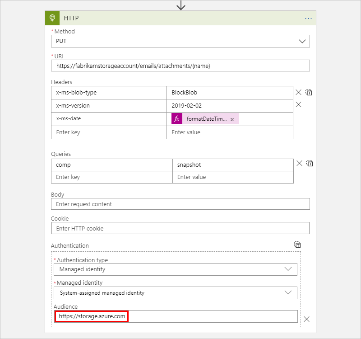
Task: Click the Body request content field
Action: point(180,204)
